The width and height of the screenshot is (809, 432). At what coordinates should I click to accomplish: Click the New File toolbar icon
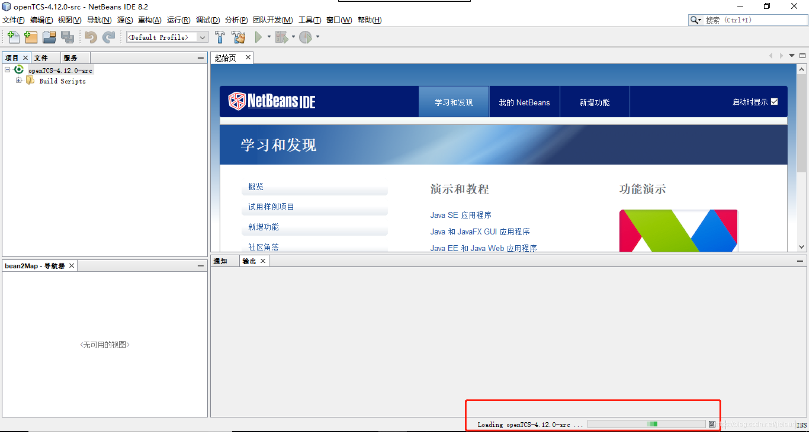tap(13, 37)
